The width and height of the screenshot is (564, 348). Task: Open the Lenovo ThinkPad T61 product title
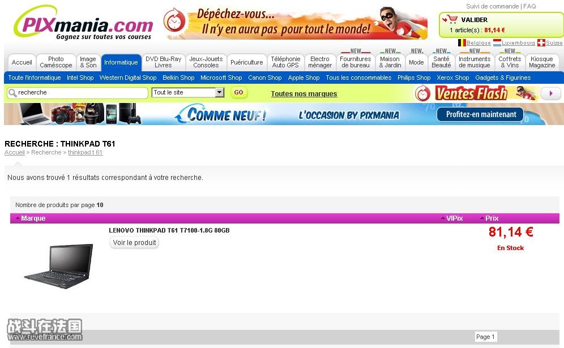[169, 230]
